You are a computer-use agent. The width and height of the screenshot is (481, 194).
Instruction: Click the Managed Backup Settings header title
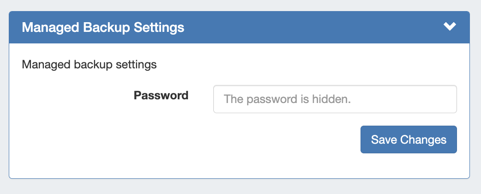coord(103,27)
